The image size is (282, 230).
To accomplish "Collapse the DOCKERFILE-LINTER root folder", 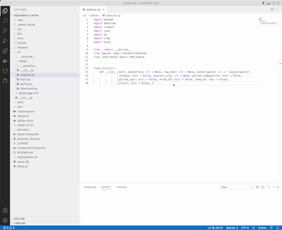I will coord(26,15).
